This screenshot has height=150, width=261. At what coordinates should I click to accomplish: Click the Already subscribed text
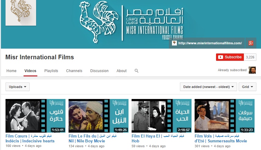232,70
